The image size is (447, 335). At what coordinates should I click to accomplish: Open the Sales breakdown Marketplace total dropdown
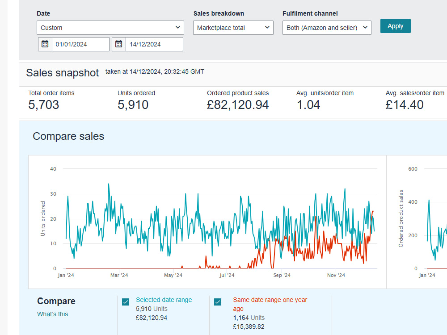[x=233, y=28]
